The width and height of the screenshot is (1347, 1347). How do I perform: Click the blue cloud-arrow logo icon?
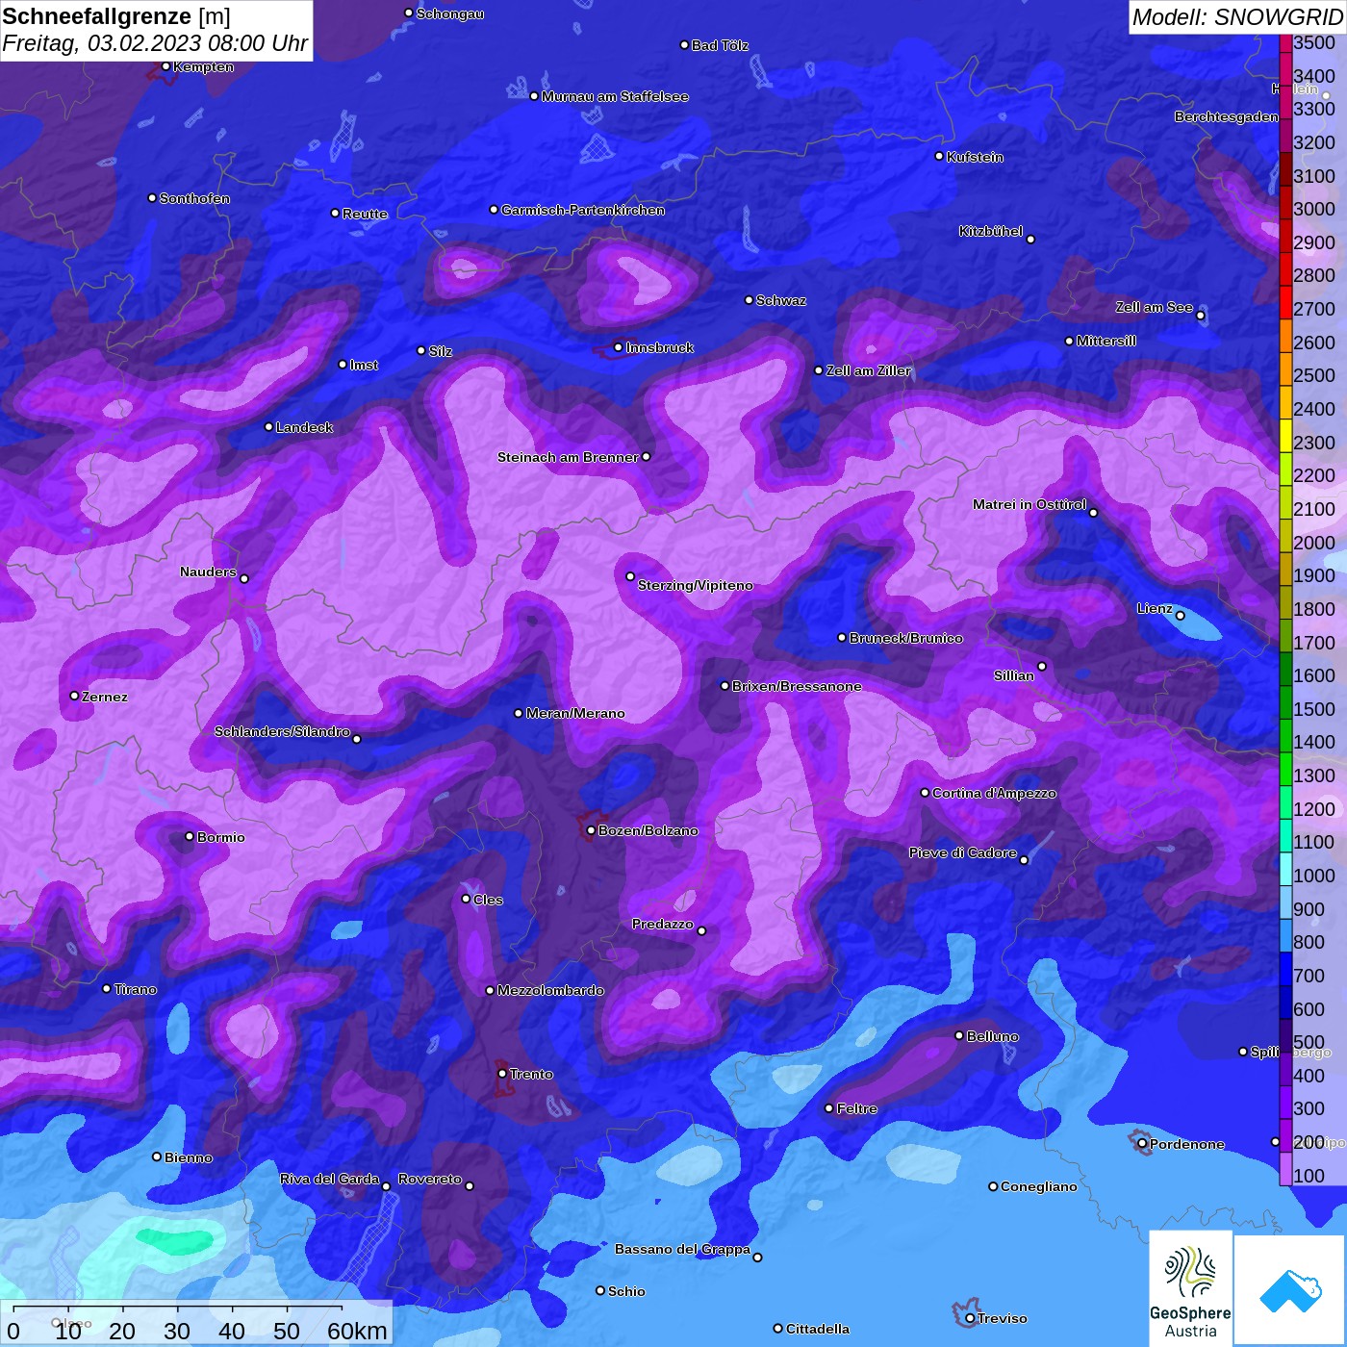click(1290, 1290)
